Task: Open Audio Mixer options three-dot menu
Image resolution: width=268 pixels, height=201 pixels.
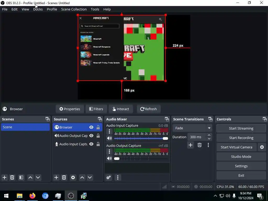Action: [118, 177]
